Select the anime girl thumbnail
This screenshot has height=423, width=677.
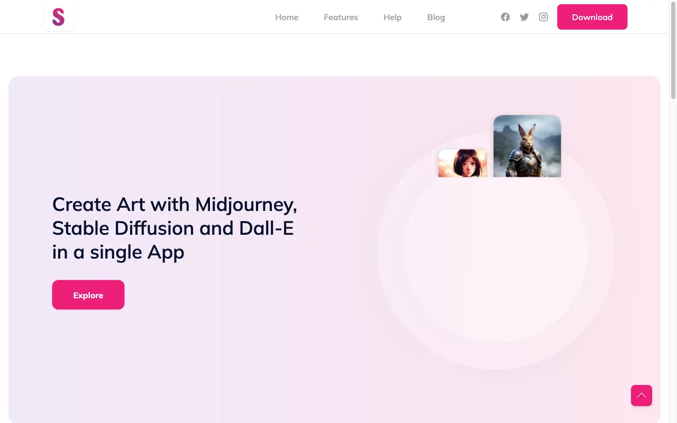click(x=463, y=163)
